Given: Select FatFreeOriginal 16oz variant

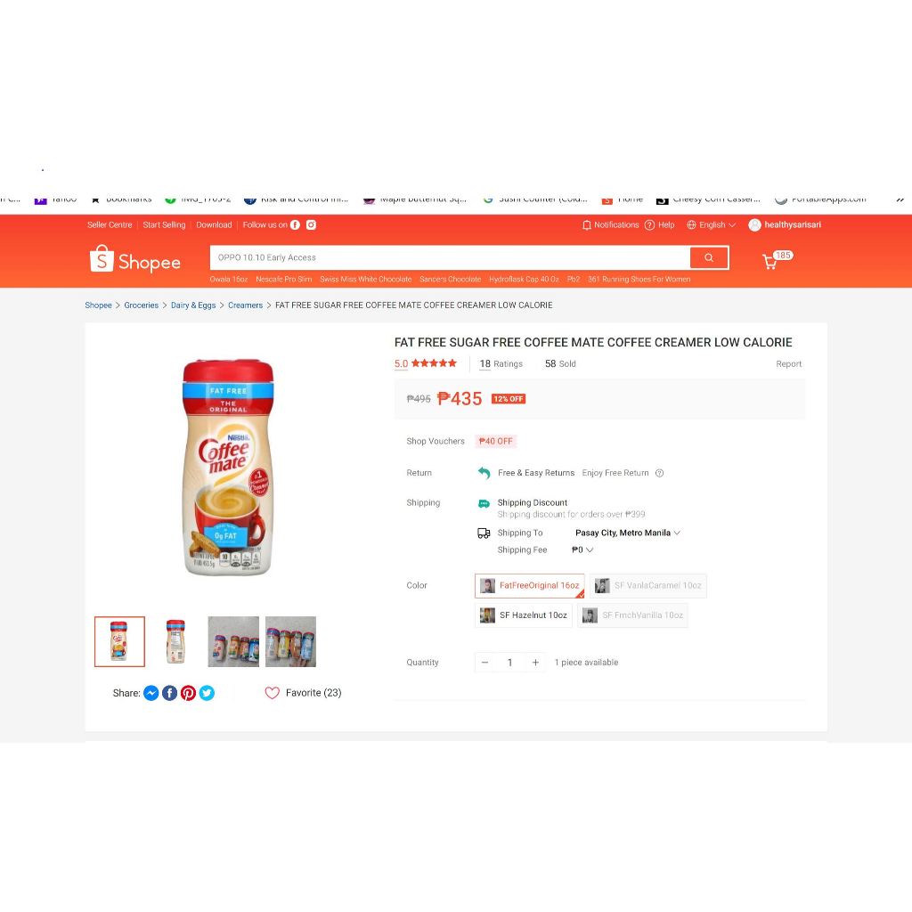Looking at the screenshot, I should 529,586.
